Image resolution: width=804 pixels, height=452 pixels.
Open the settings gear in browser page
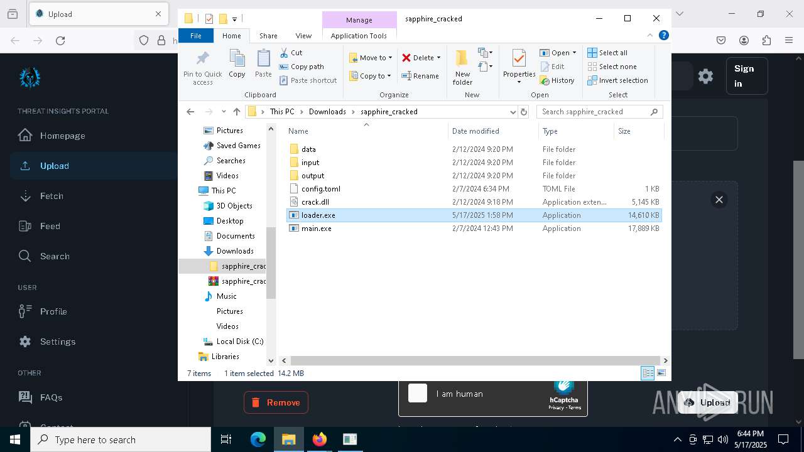(705, 76)
